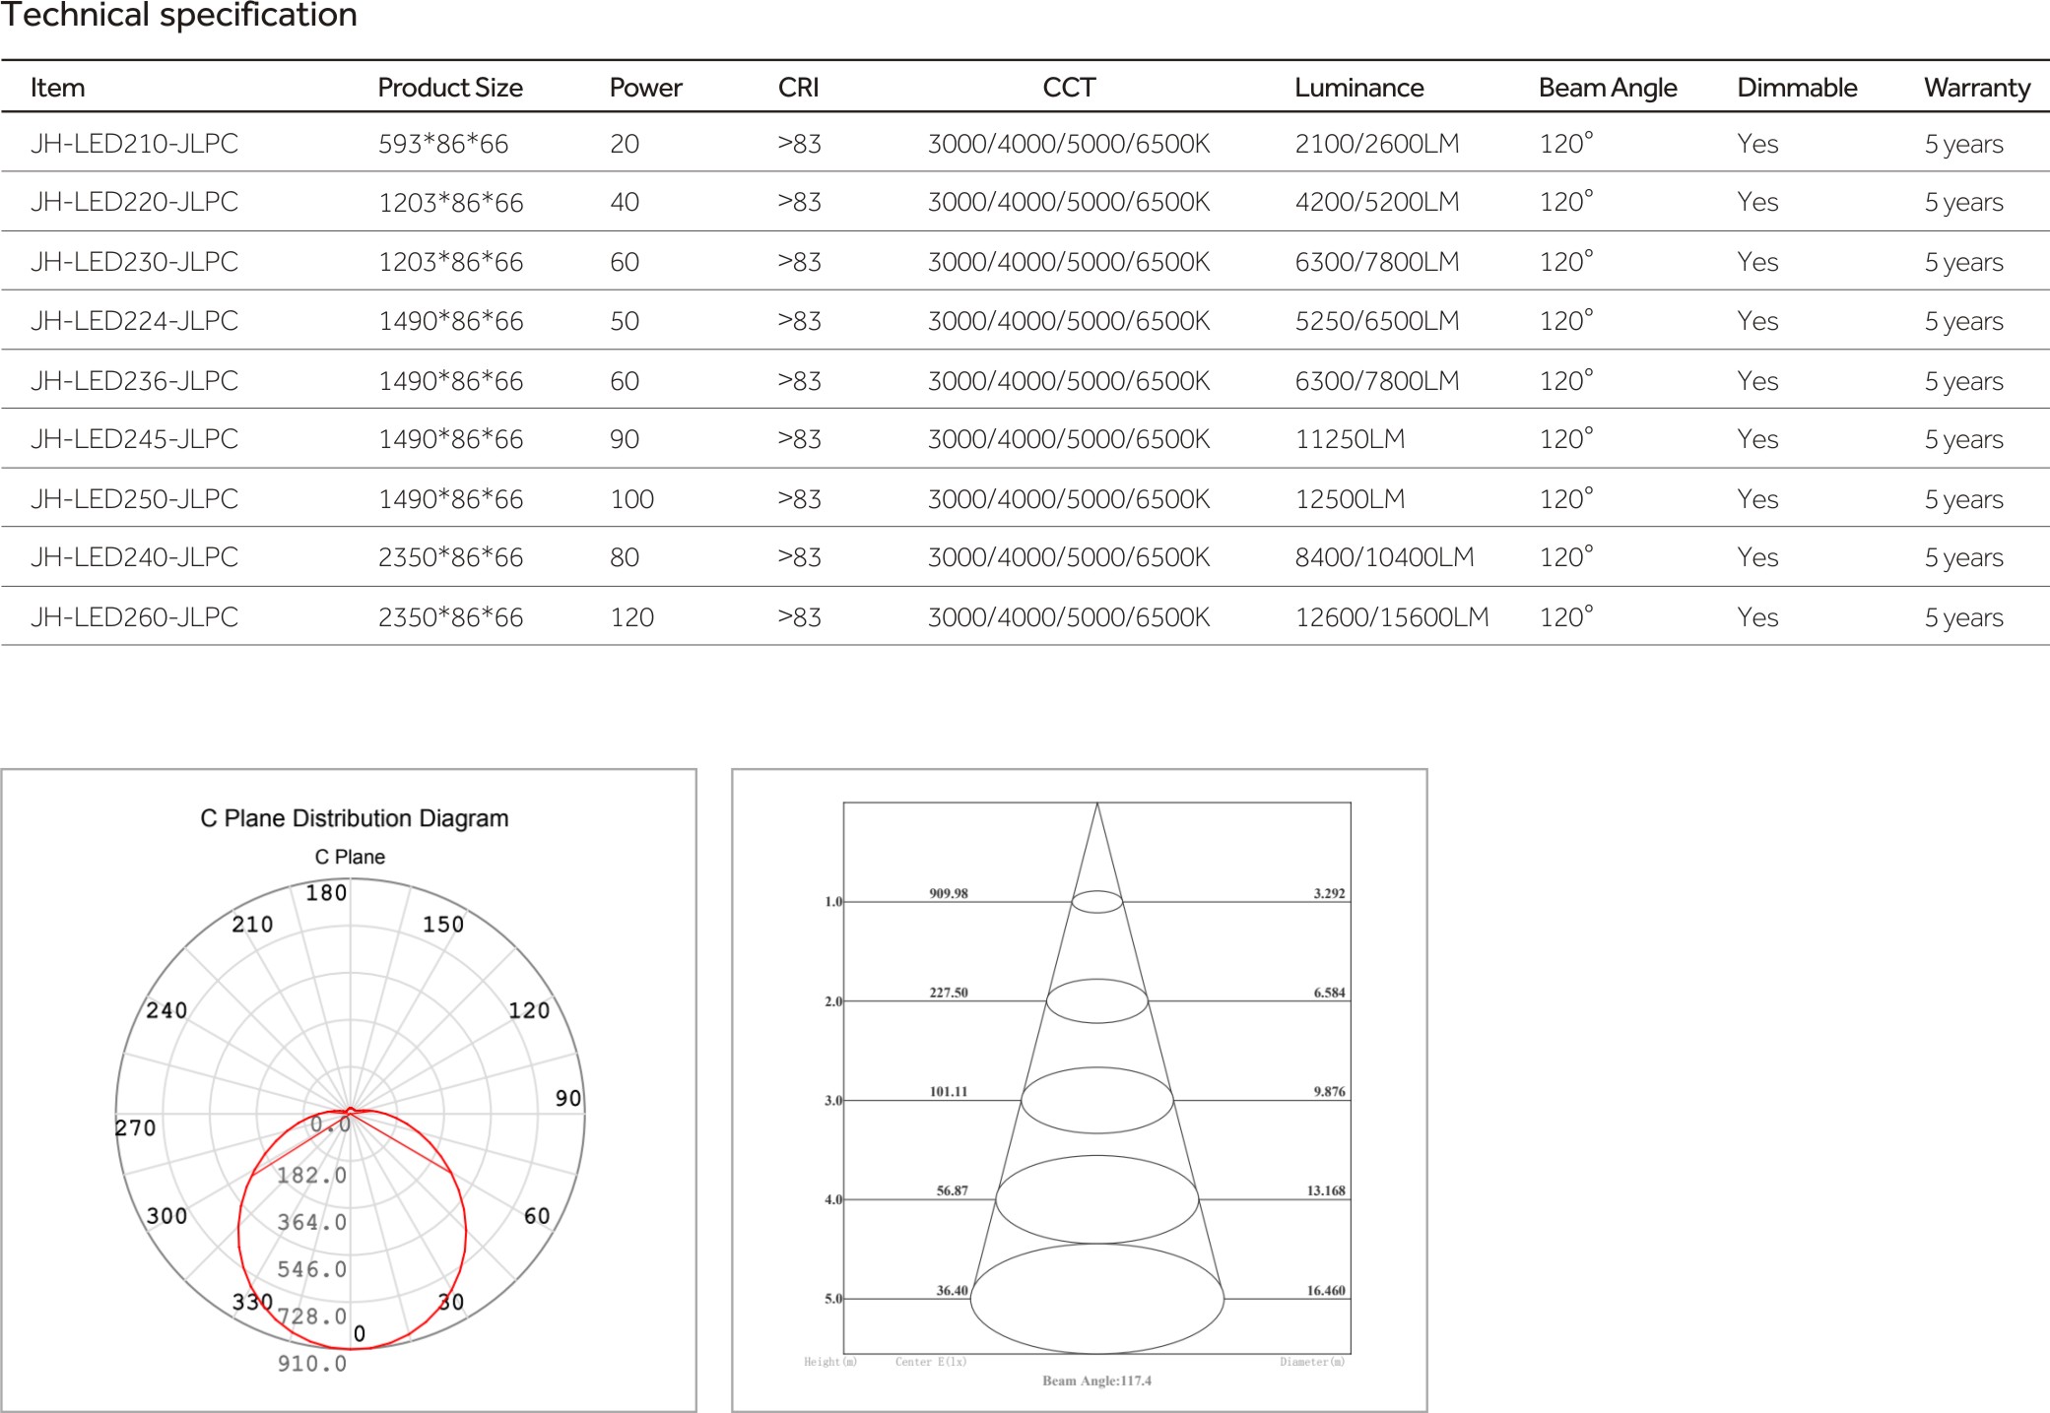Click the 'Power' column header

[645, 88]
